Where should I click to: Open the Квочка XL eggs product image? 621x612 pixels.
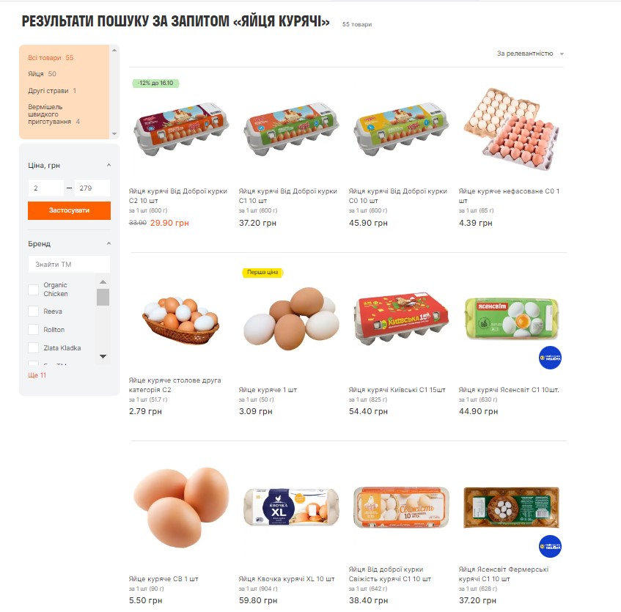[291, 507]
